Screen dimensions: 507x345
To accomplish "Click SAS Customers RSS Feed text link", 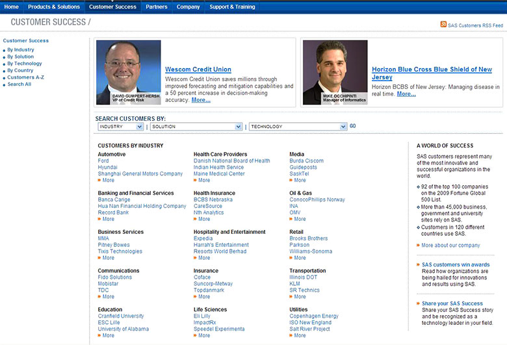I will 475,25.
